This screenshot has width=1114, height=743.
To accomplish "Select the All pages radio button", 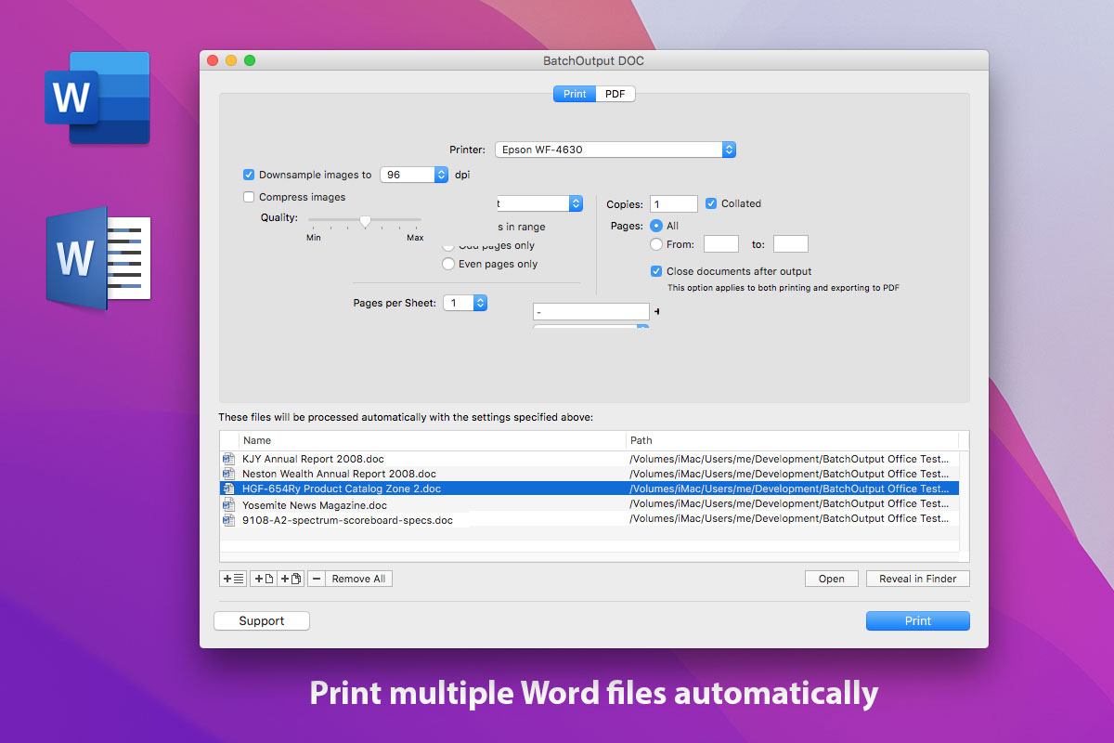I will [x=657, y=226].
